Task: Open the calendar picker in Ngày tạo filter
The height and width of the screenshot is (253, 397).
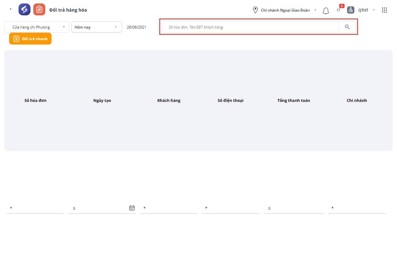Action: [x=132, y=208]
